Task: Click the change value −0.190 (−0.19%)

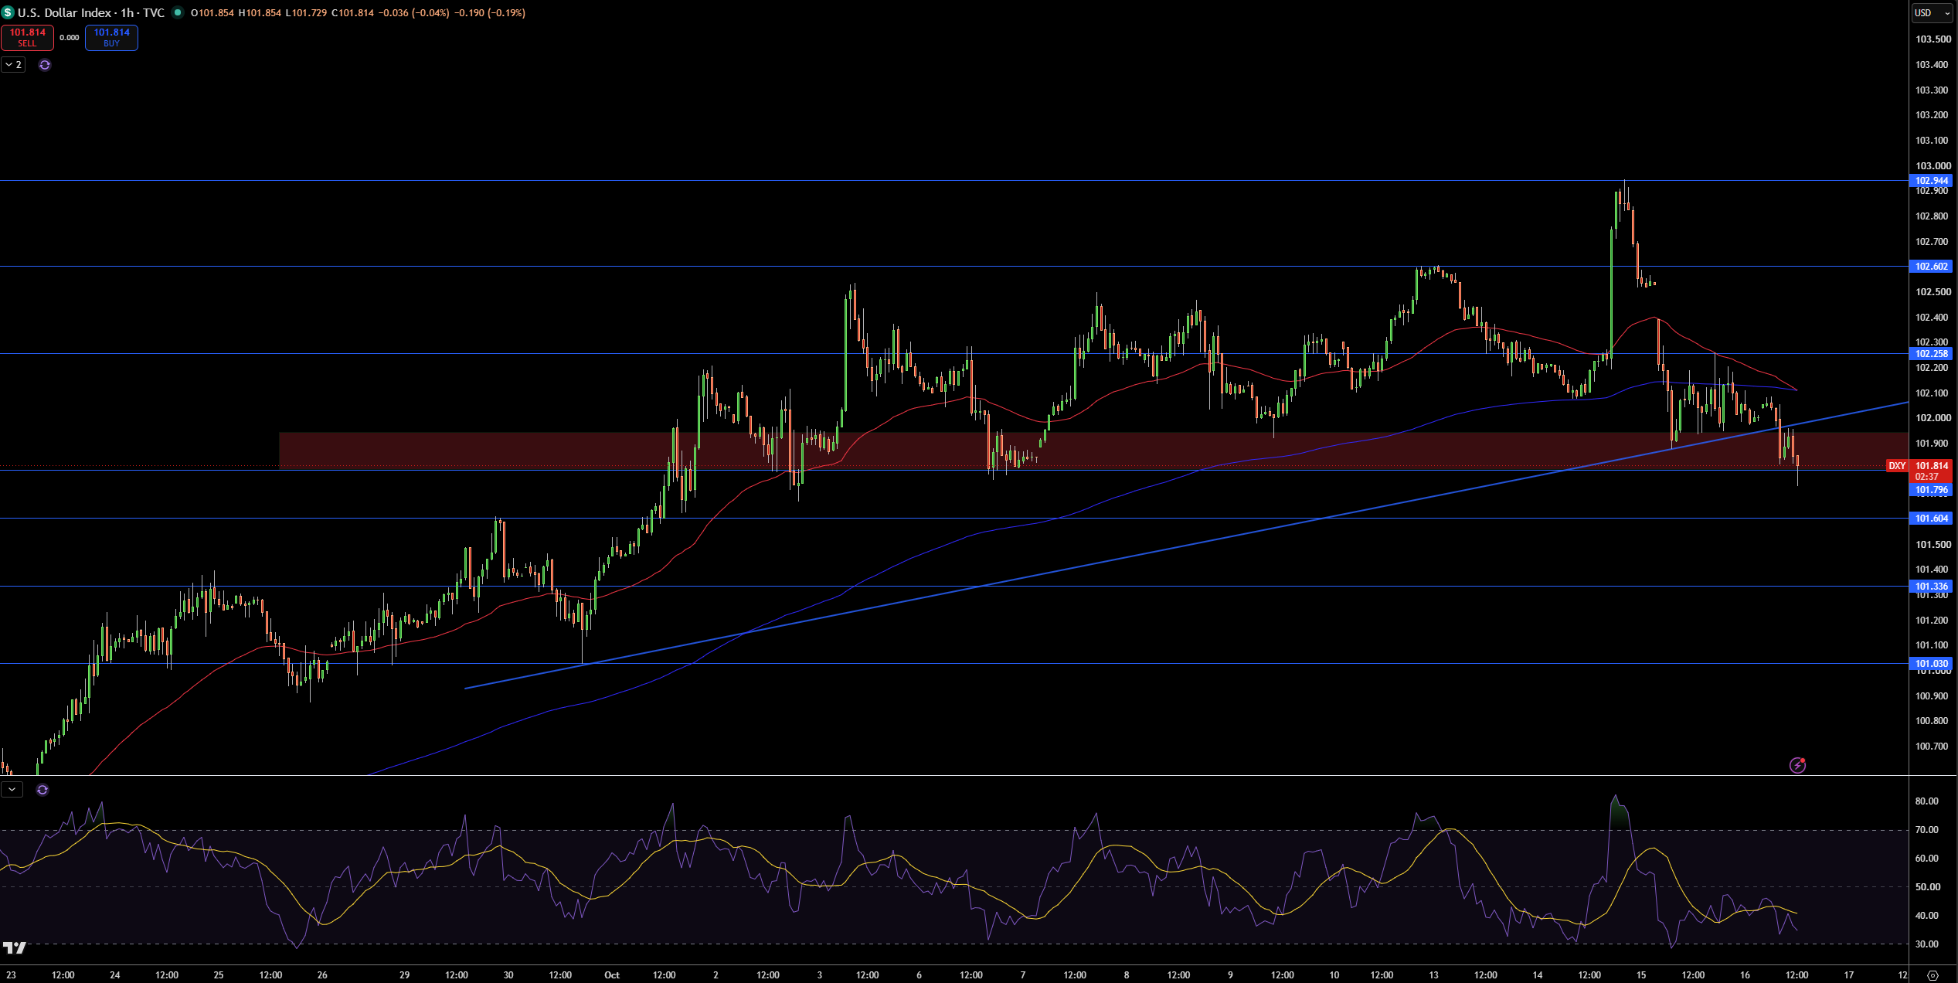Action: tap(489, 13)
